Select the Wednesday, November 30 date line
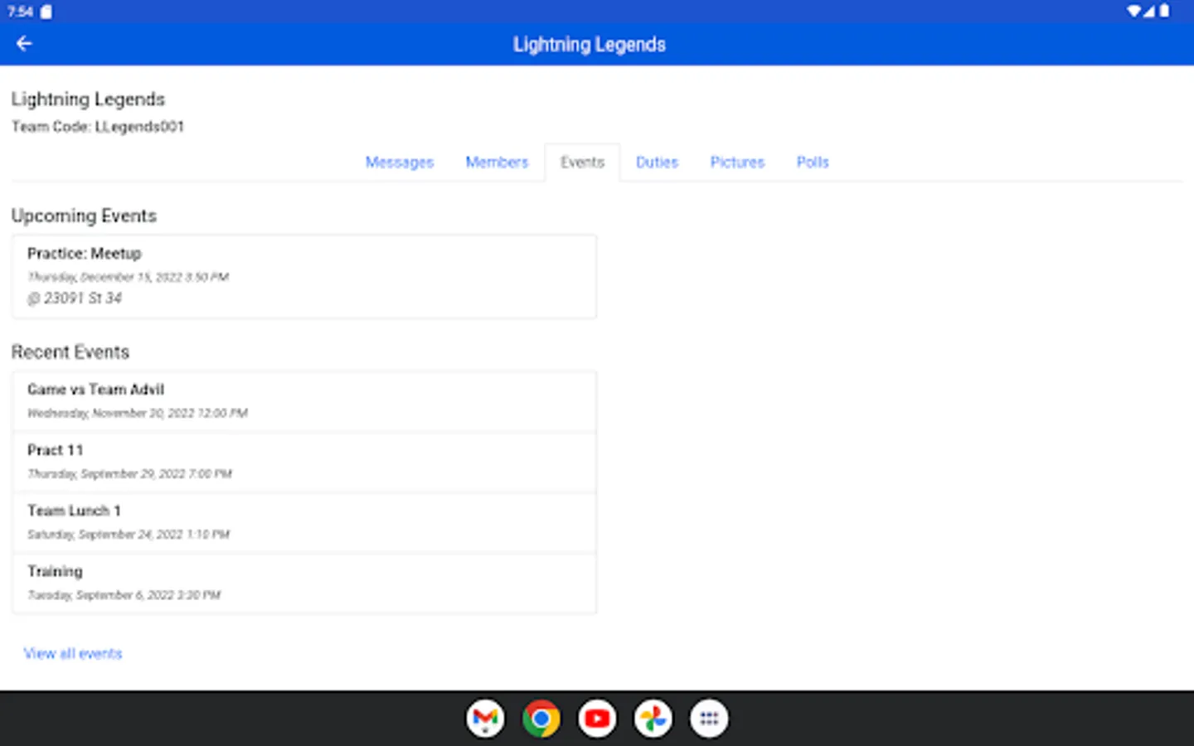Image resolution: width=1194 pixels, height=746 pixels. tap(138, 413)
